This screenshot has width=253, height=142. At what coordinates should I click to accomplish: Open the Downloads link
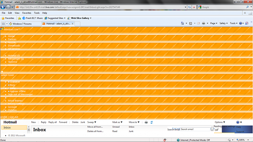point(14,45)
